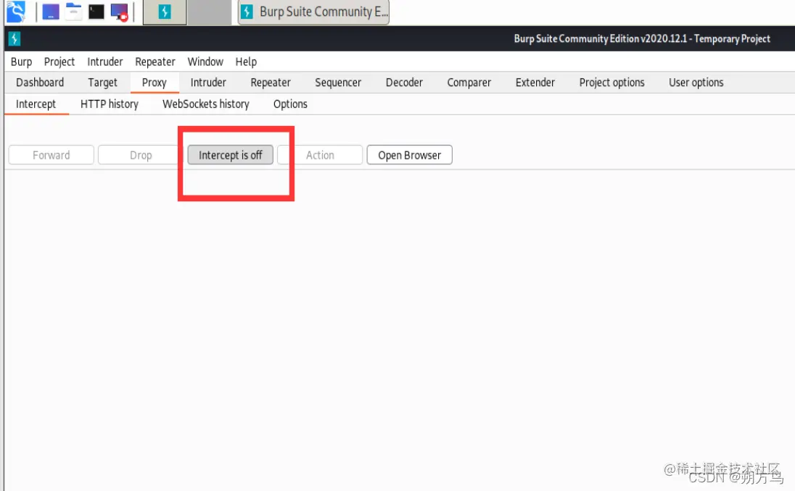
Task: Click the Drop button
Action: click(x=141, y=156)
